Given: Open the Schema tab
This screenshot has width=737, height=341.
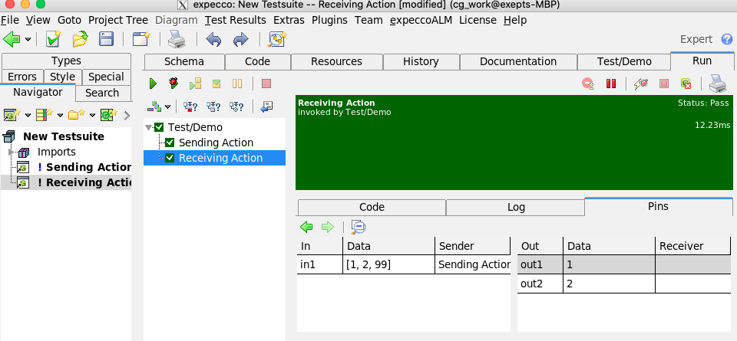Looking at the screenshot, I should coord(183,61).
